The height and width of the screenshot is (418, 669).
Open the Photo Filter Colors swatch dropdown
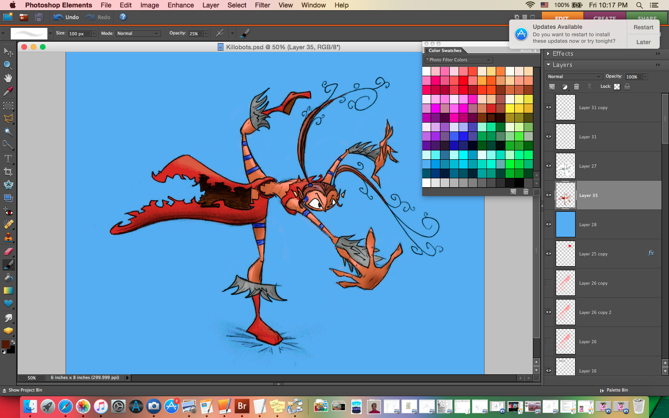[459, 60]
